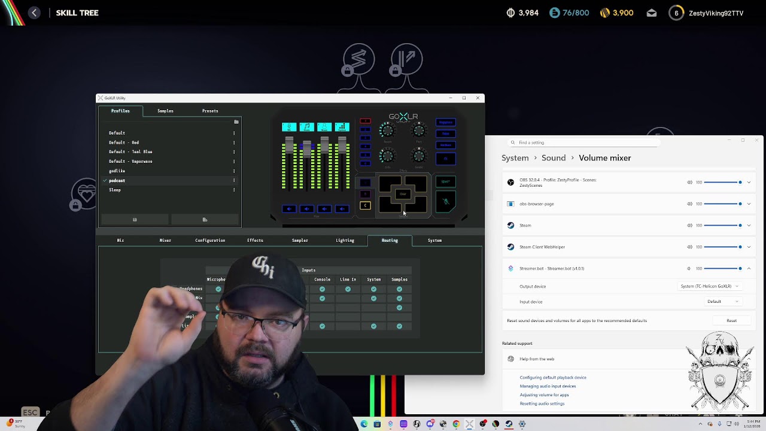766x431 pixels.
Task: Mute the third fader channel on GoXLR
Action: [x=324, y=209]
